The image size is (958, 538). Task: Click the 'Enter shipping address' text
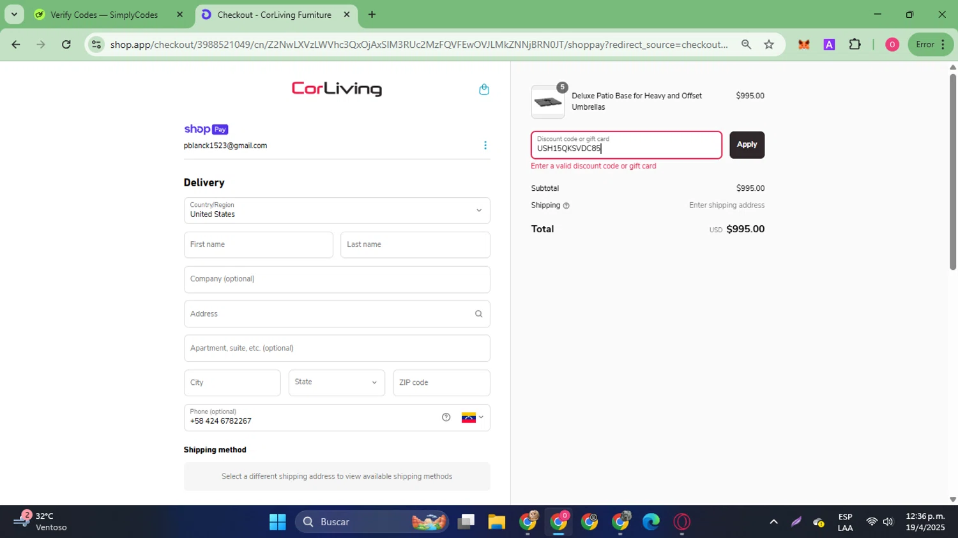727,205
